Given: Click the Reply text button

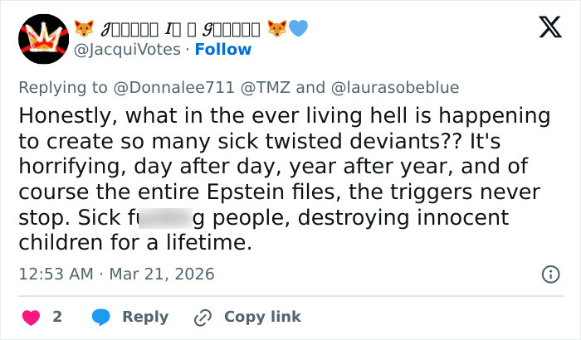Looking at the screenshot, I should coord(145,317).
